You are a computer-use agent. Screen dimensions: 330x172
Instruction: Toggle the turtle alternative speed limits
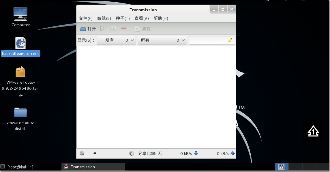click(x=95, y=154)
